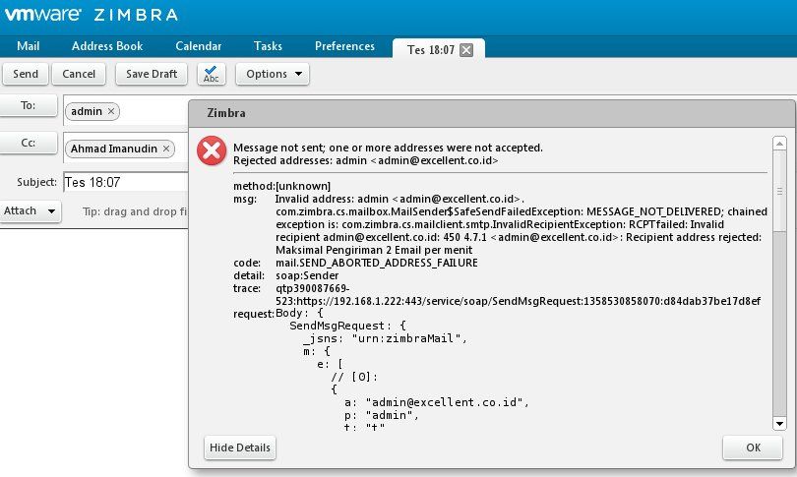797x477 pixels.
Task: Cancel the message composition
Action: coord(79,74)
